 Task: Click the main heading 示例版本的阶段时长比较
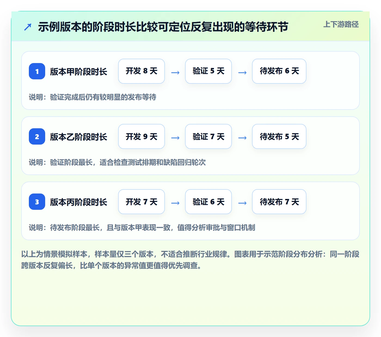[163, 27]
